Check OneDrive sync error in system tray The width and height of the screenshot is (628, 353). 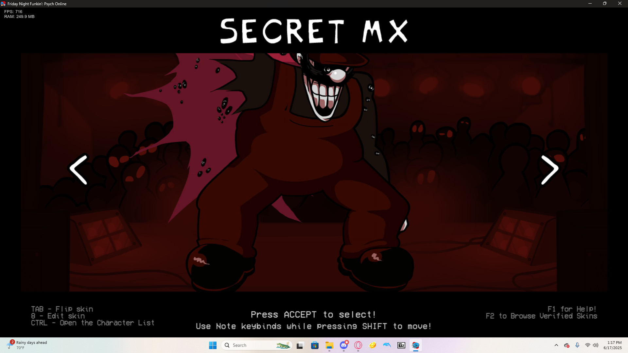point(567,345)
